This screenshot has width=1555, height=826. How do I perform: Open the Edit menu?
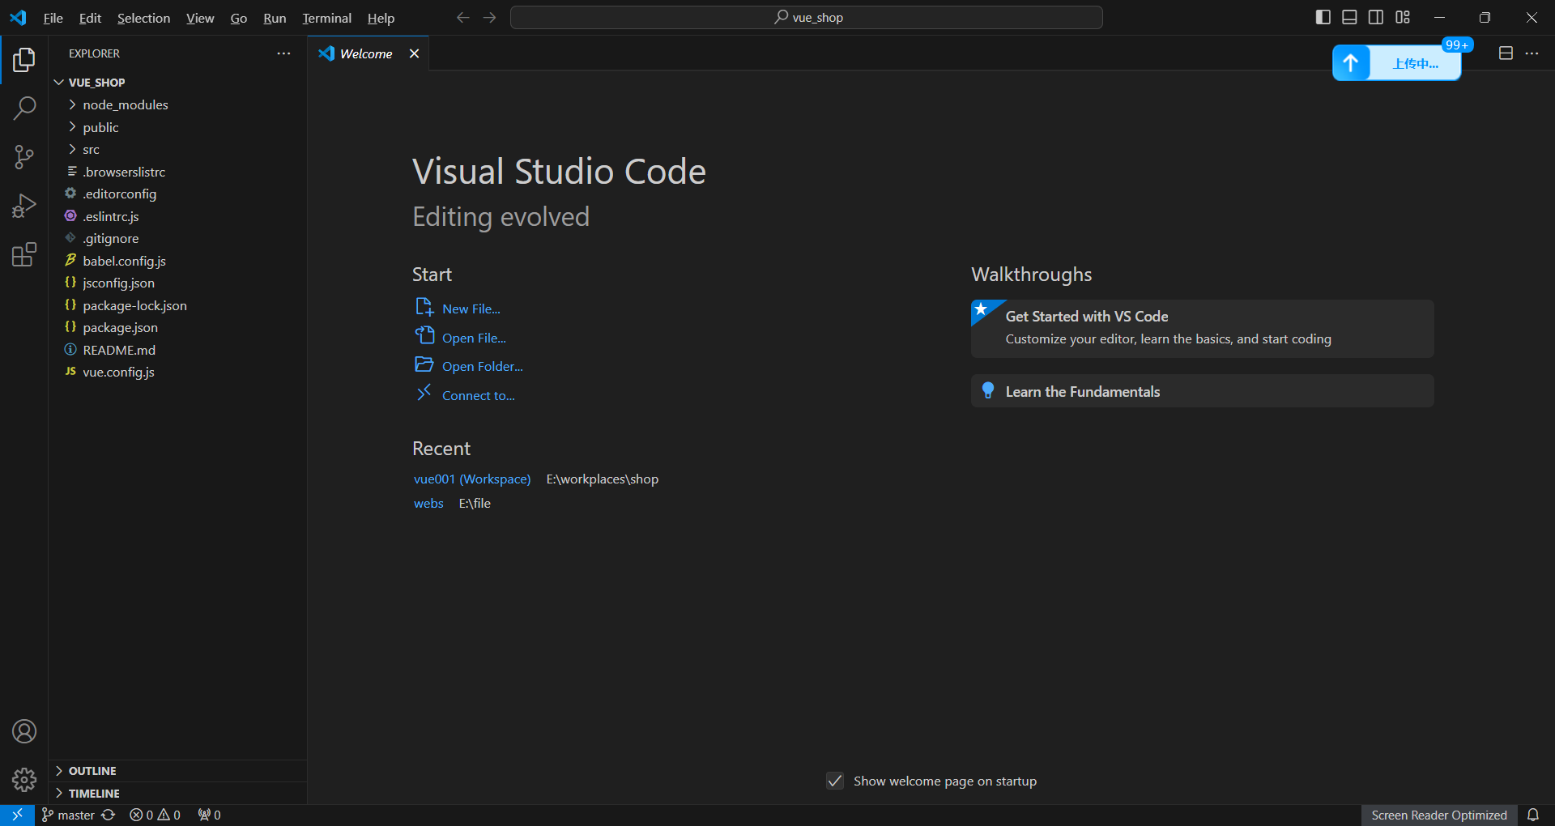click(90, 18)
